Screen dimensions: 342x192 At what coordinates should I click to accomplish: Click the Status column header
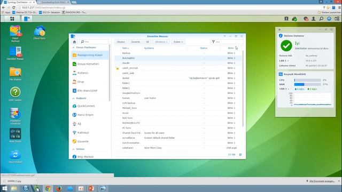point(204,48)
